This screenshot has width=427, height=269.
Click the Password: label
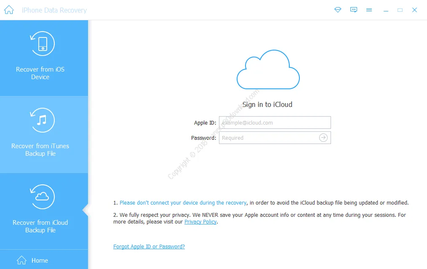click(204, 138)
